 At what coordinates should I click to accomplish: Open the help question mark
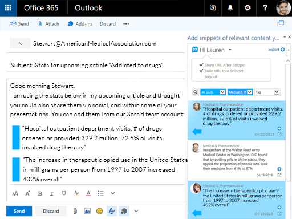click(265, 8)
